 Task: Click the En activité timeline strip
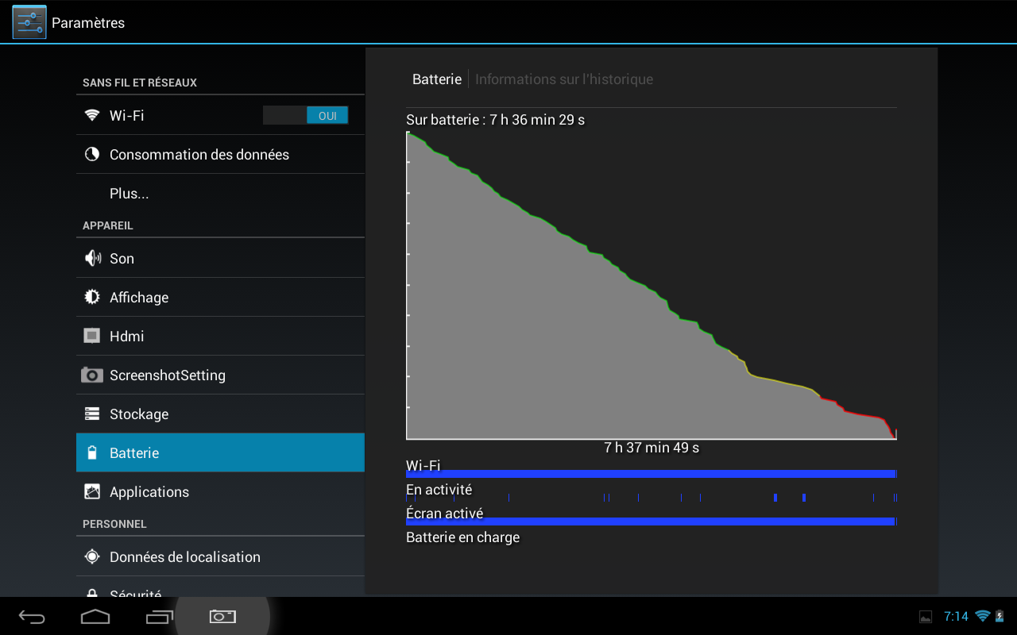652,498
